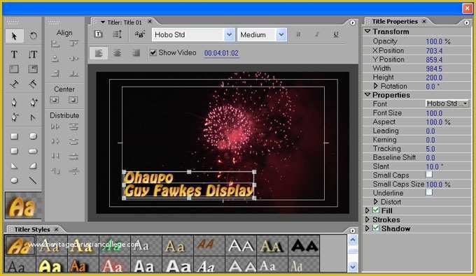Click Bold text style icon
Image resolution: width=476 pixels, height=276 pixels.
[x=298, y=34]
